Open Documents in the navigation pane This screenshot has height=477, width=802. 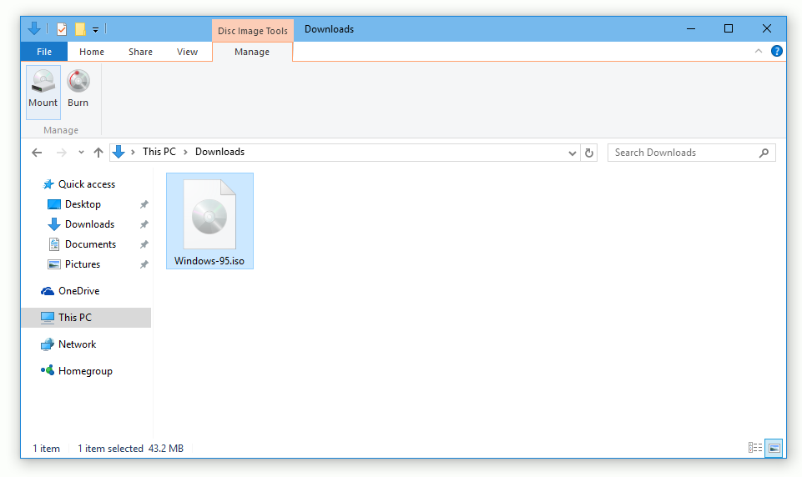pyautogui.click(x=90, y=244)
